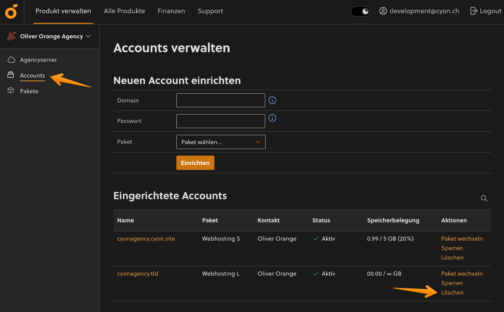
Task: Click the Agencyserver cloud icon
Action: 11,60
